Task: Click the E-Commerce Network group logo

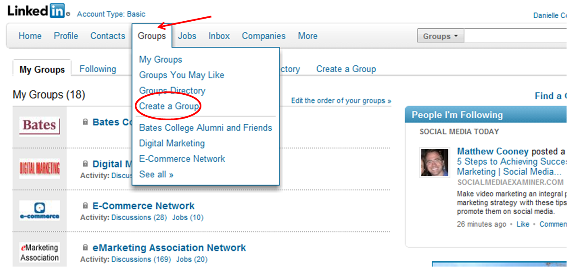Action: pyautogui.click(x=39, y=210)
